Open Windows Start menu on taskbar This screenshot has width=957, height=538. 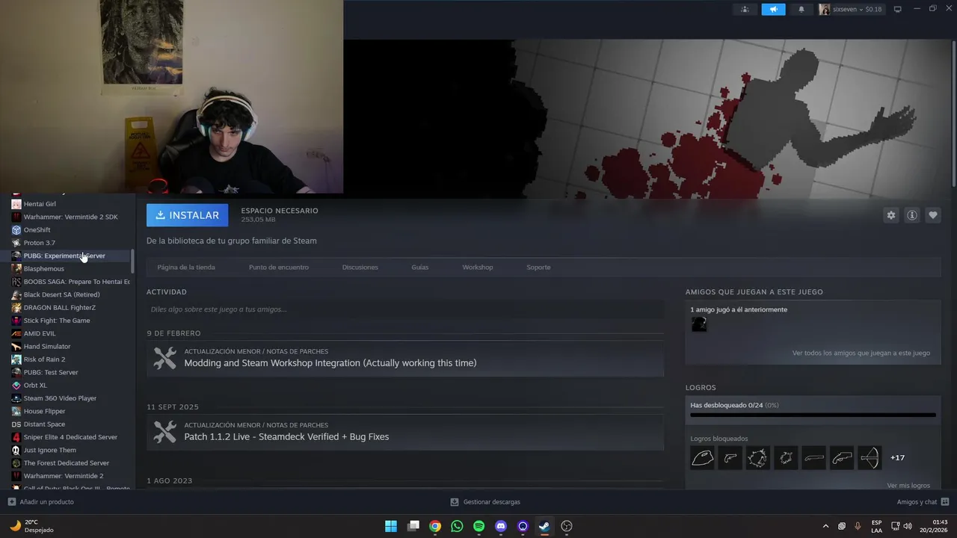(391, 526)
